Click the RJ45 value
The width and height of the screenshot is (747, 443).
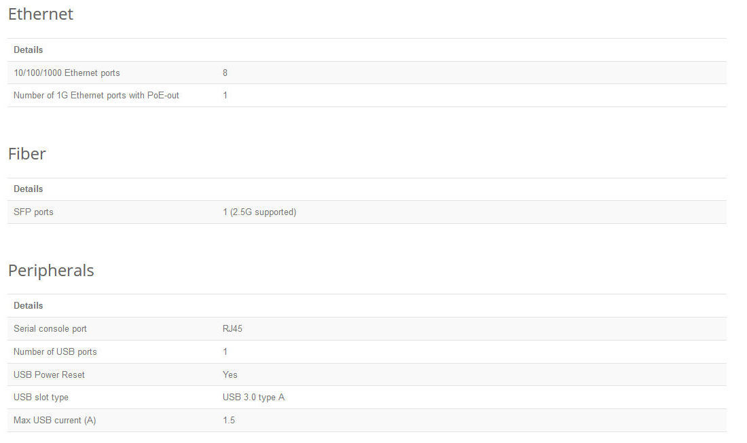tap(232, 329)
